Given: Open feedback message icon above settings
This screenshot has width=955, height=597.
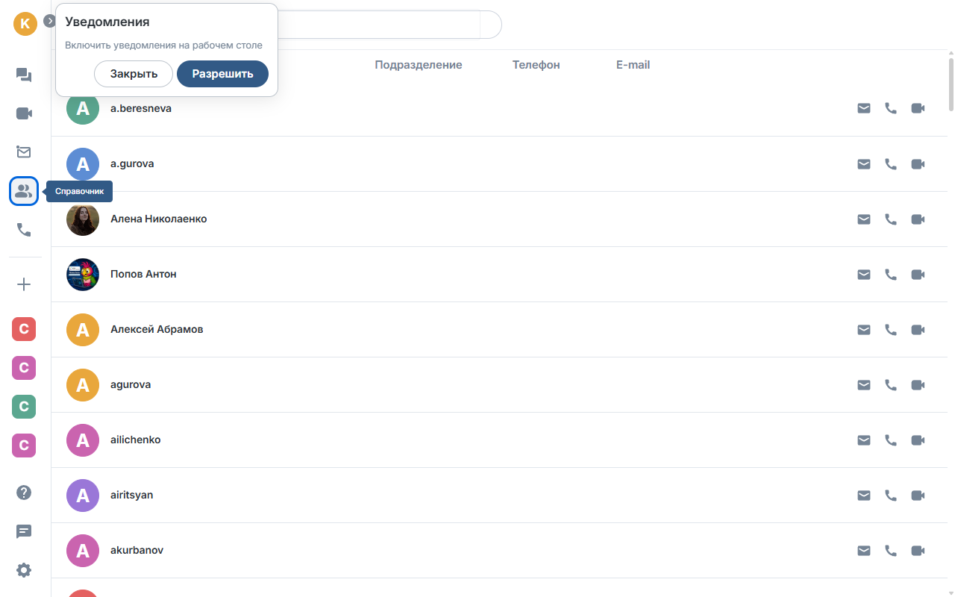Looking at the screenshot, I should [x=24, y=531].
